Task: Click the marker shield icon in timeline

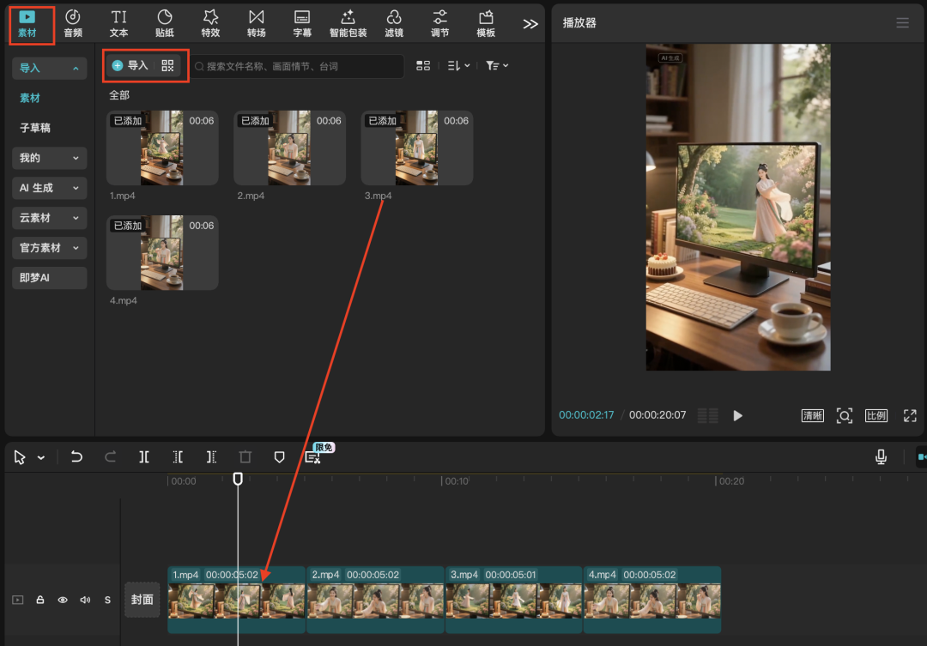Action: coord(279,457)
